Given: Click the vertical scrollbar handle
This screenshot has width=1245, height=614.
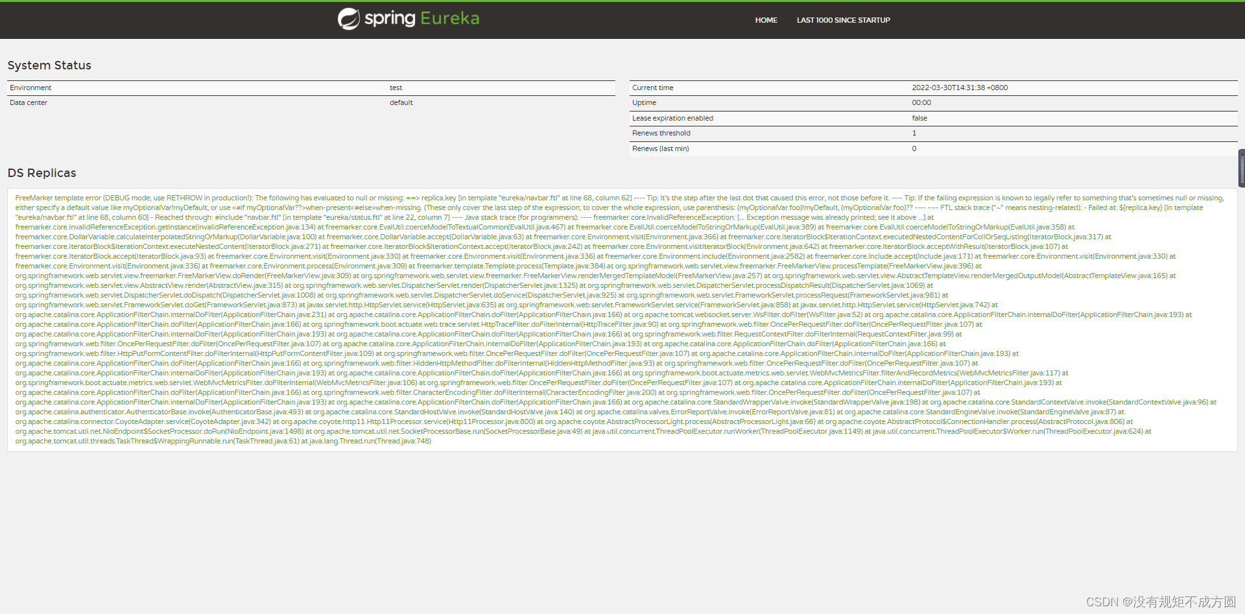Looking at the screenshot, I should (1242, 169).
